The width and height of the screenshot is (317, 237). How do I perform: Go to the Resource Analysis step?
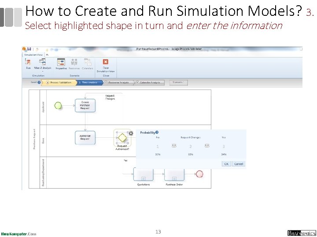coord(118,83)
